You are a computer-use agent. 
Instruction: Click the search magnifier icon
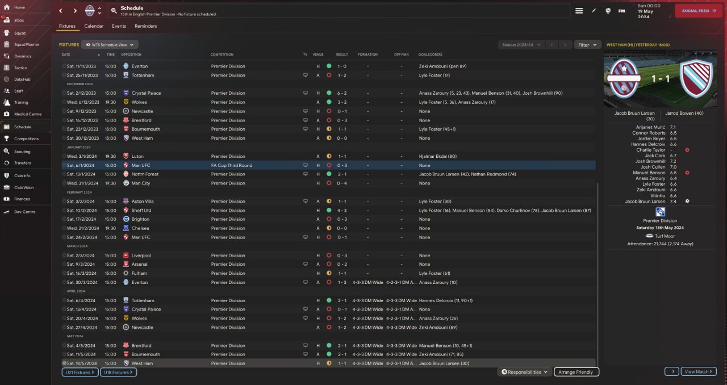pos(114,11)
